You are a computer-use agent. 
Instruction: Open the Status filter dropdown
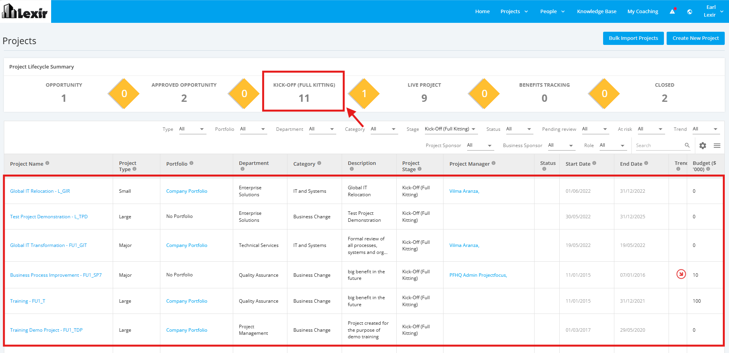[x=519, y=129]
